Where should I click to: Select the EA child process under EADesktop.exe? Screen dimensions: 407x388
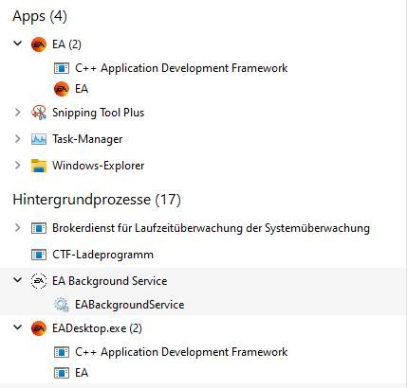tap(82, 373)
